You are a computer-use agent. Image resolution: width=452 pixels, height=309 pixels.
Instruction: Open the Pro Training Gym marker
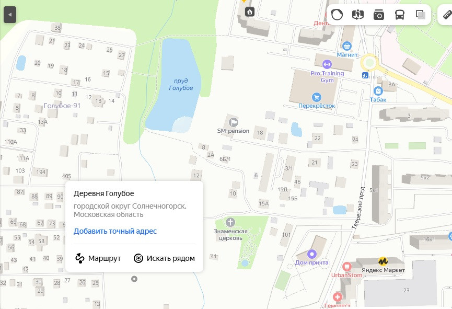click(327, 64)
